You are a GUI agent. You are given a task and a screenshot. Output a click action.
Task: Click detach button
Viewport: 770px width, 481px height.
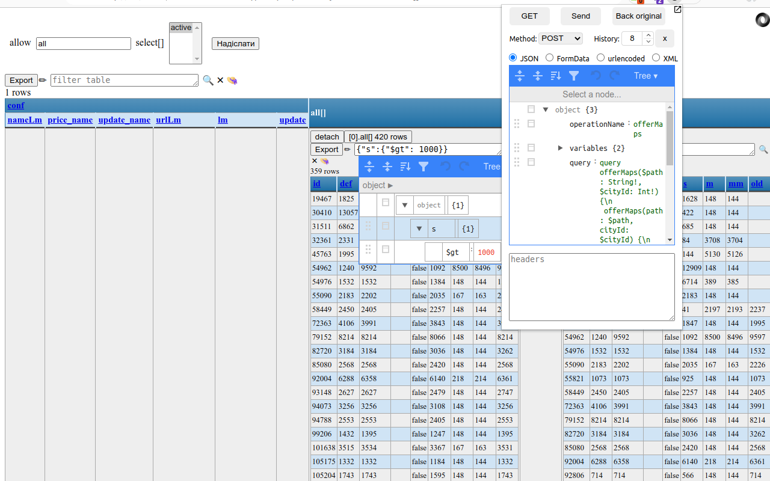coord(327,137)
